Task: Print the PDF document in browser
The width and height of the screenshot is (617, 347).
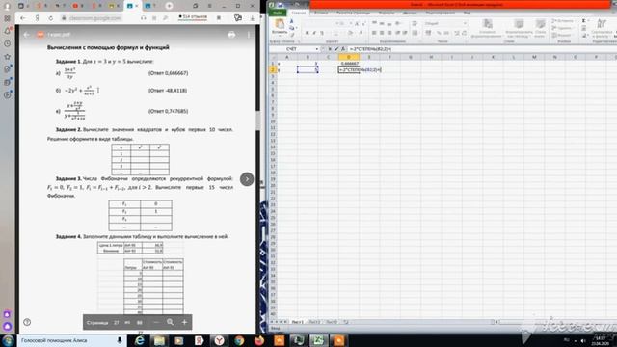Action: point(231,35)
